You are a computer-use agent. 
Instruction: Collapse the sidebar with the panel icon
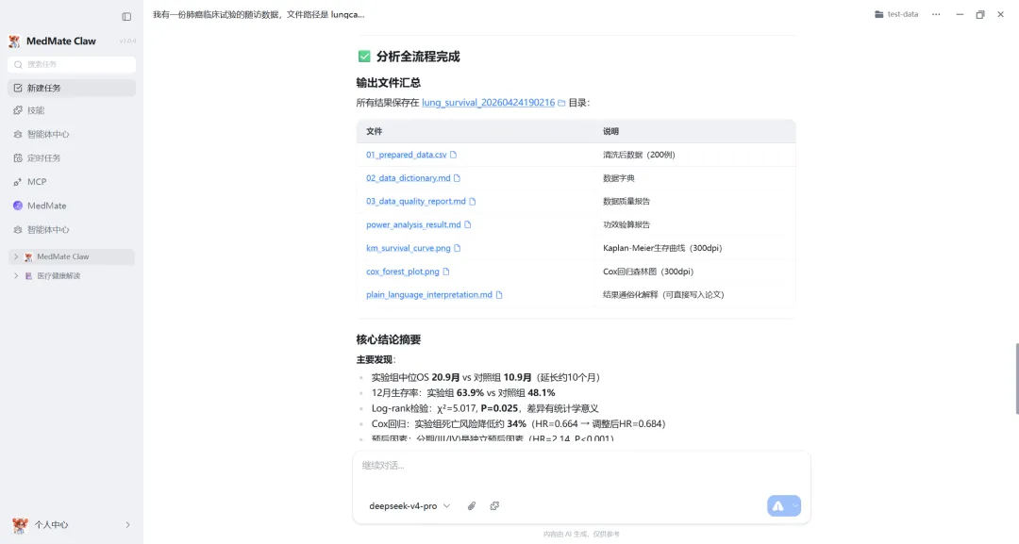126,16
